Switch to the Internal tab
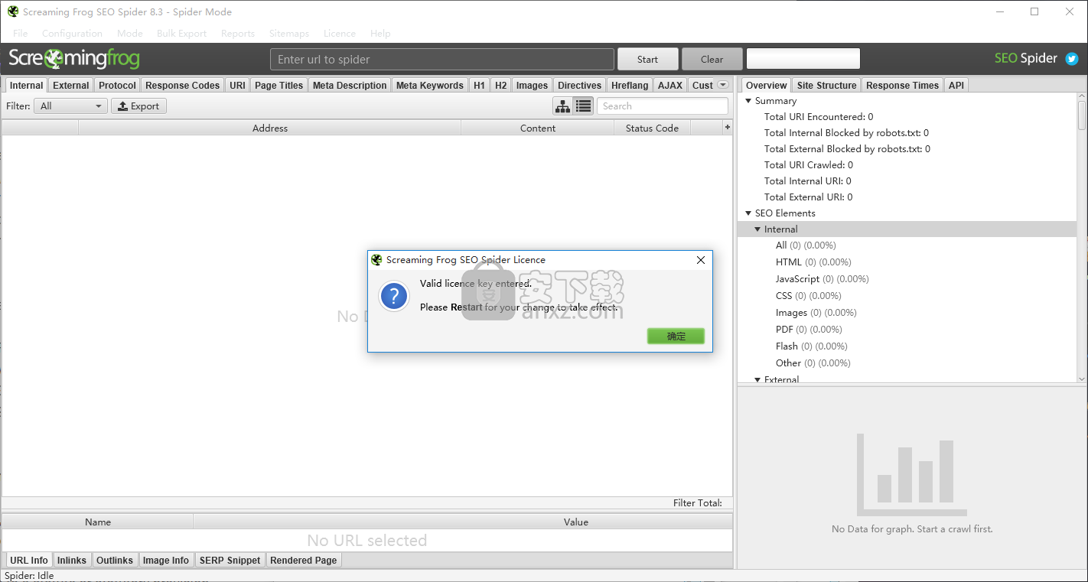The height and width of the screenshot is (582, 1088). pos(26,86)
